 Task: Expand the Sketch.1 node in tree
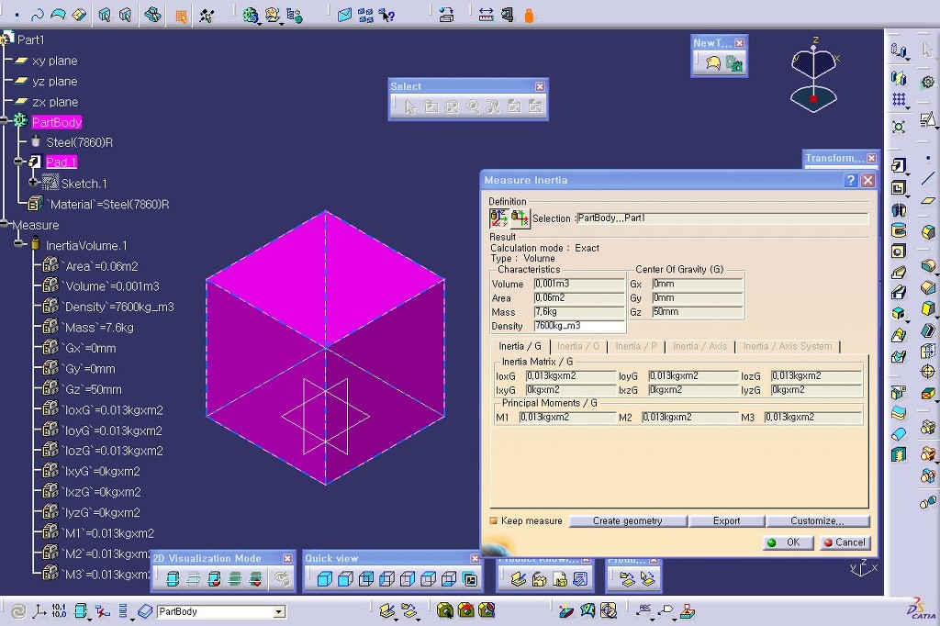pyautogui.click(x=33, y=184)
